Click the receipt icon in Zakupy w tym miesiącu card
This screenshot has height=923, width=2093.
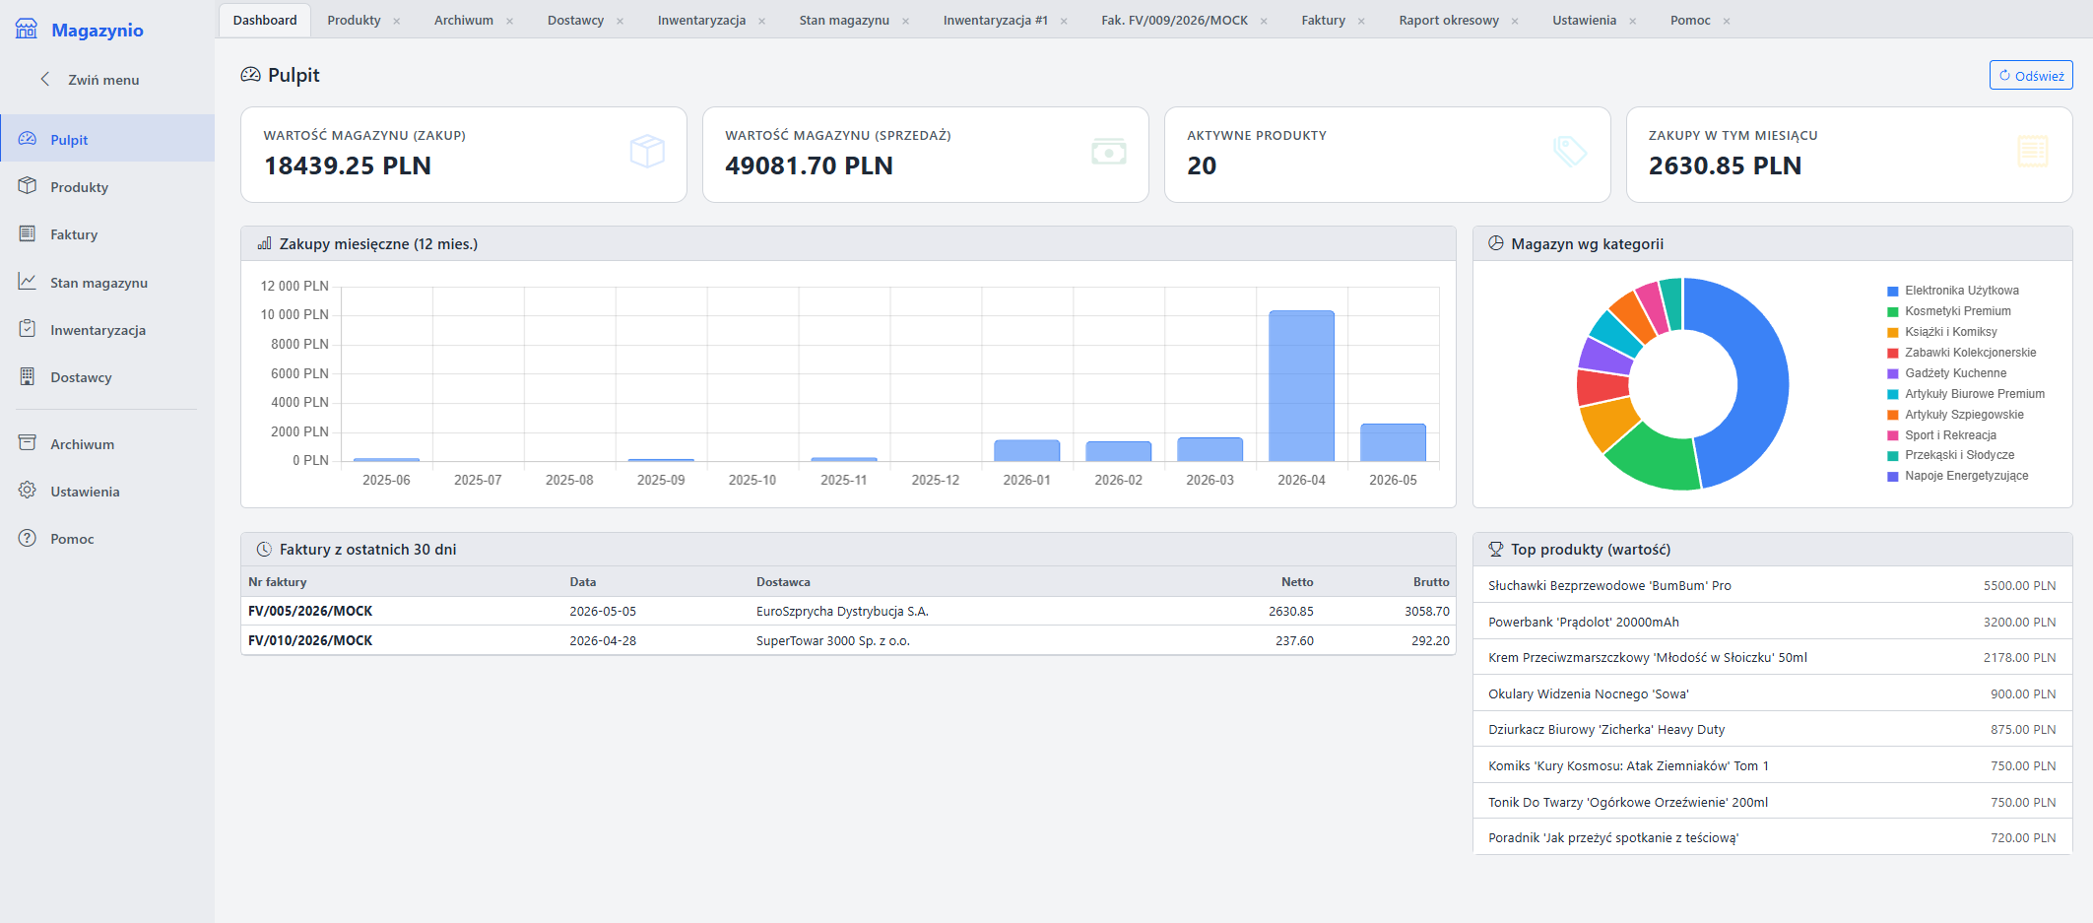[x=2032, y=152]
